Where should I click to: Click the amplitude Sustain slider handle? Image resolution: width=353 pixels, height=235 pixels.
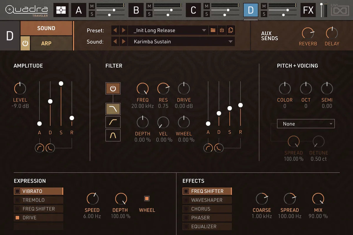pos(61,84)
